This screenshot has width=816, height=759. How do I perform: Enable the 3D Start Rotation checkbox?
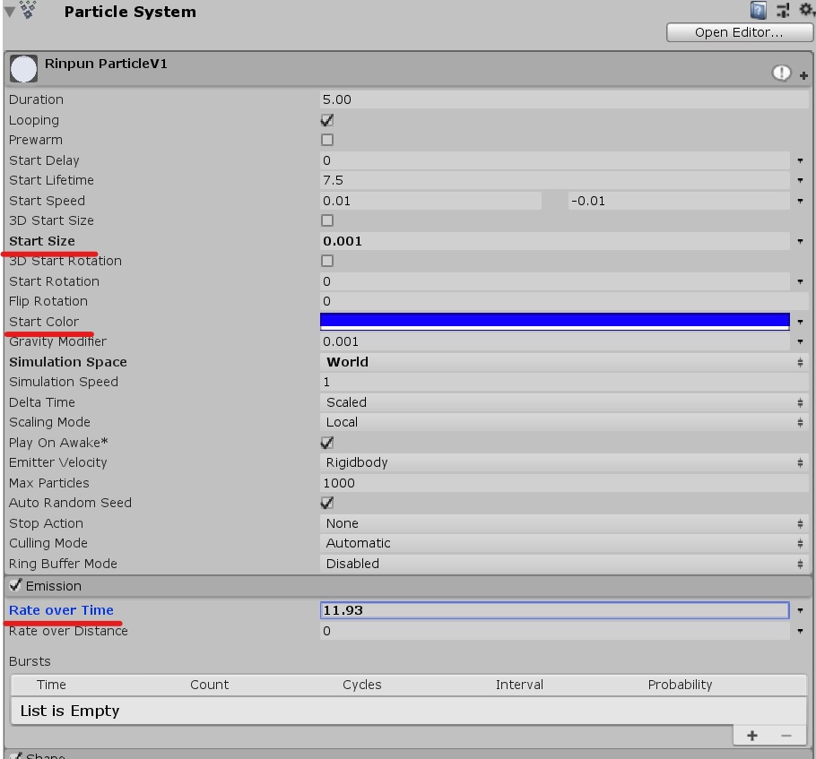coord(327,261)
